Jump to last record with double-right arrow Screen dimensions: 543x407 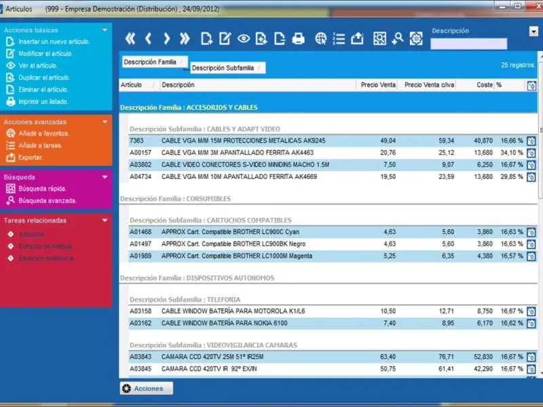185,39
